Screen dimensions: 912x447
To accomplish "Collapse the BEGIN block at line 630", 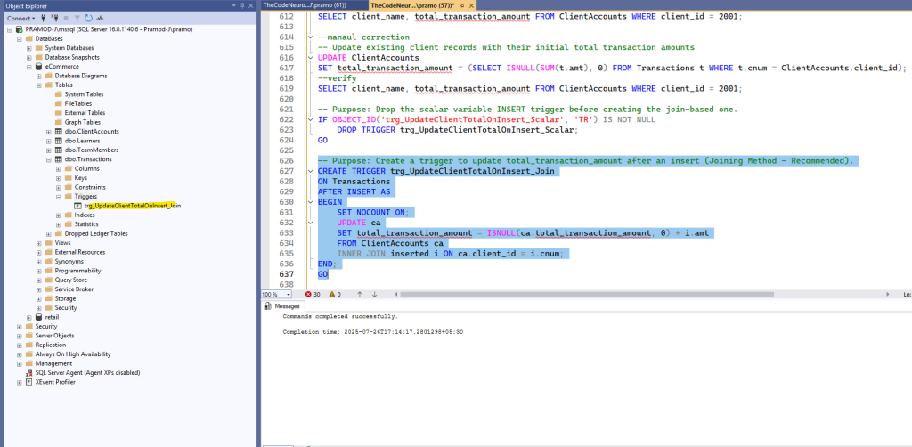I will point(313,202).
